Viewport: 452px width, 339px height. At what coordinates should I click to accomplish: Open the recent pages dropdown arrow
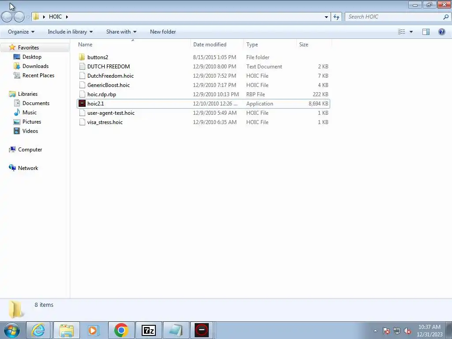click(x=28, y=17)
